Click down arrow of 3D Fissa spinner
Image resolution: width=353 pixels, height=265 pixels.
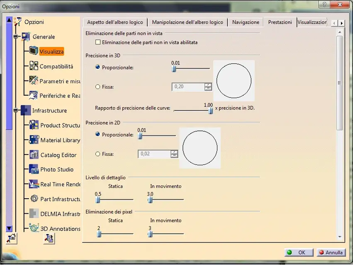(208, 89)
